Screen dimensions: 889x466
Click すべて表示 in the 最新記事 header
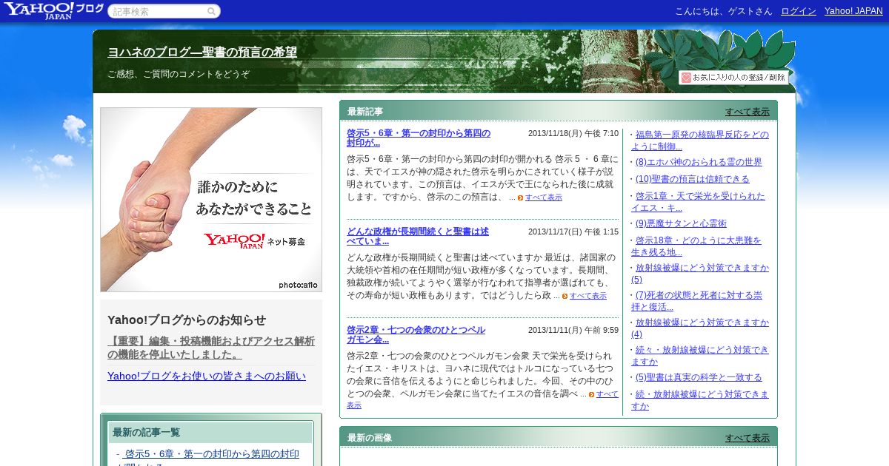(x=748, y=112)
